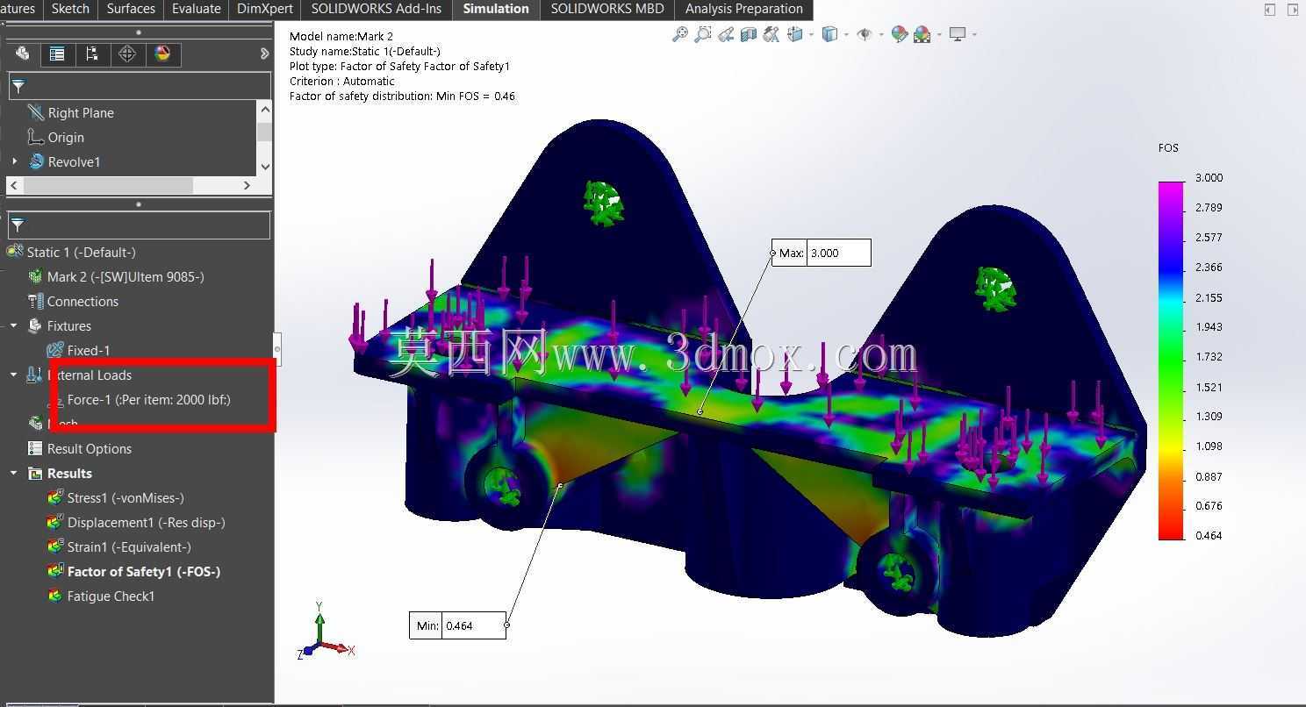The height and width of the screenshot is (707, 1306).
Task: Select Mark 2 part in the study tree
Action: tap(126, 276)
